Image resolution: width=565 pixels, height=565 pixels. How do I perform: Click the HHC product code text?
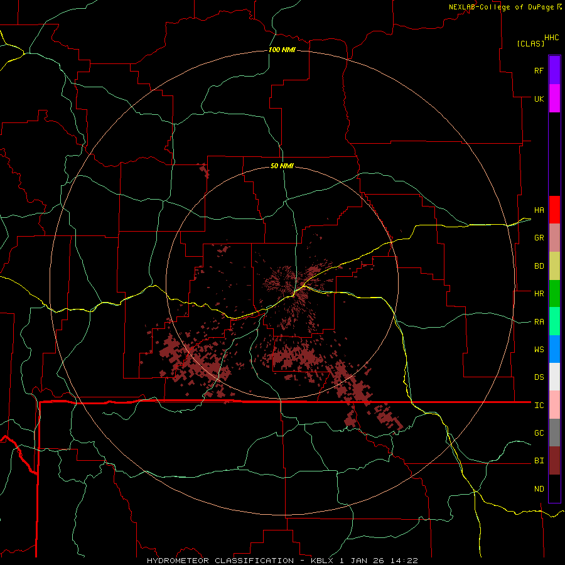tap(551, 38)
